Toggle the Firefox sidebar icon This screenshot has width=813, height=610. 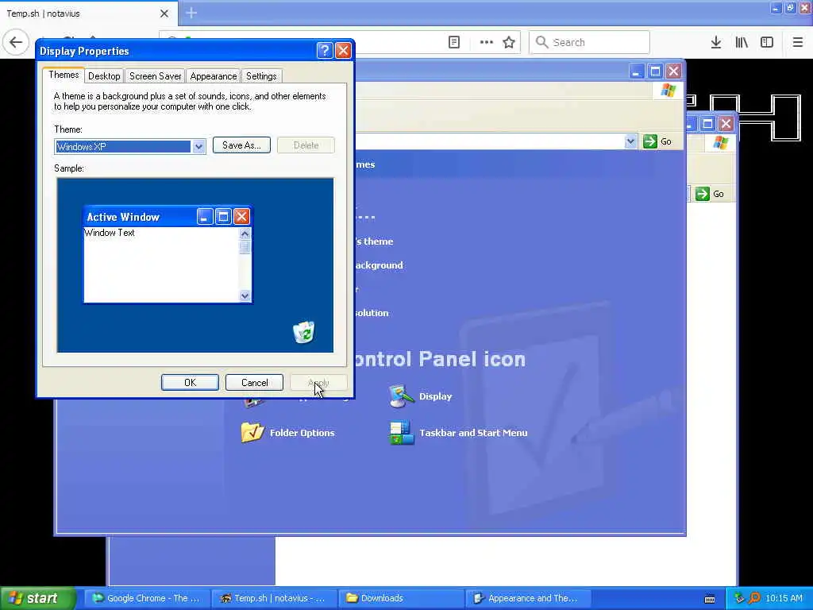click(767, 42)
